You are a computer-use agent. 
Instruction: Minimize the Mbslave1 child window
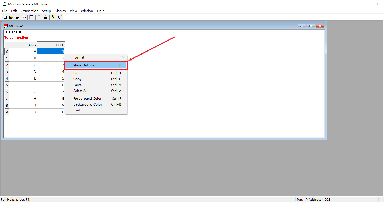pyautogui.click(x=302, y=26)
